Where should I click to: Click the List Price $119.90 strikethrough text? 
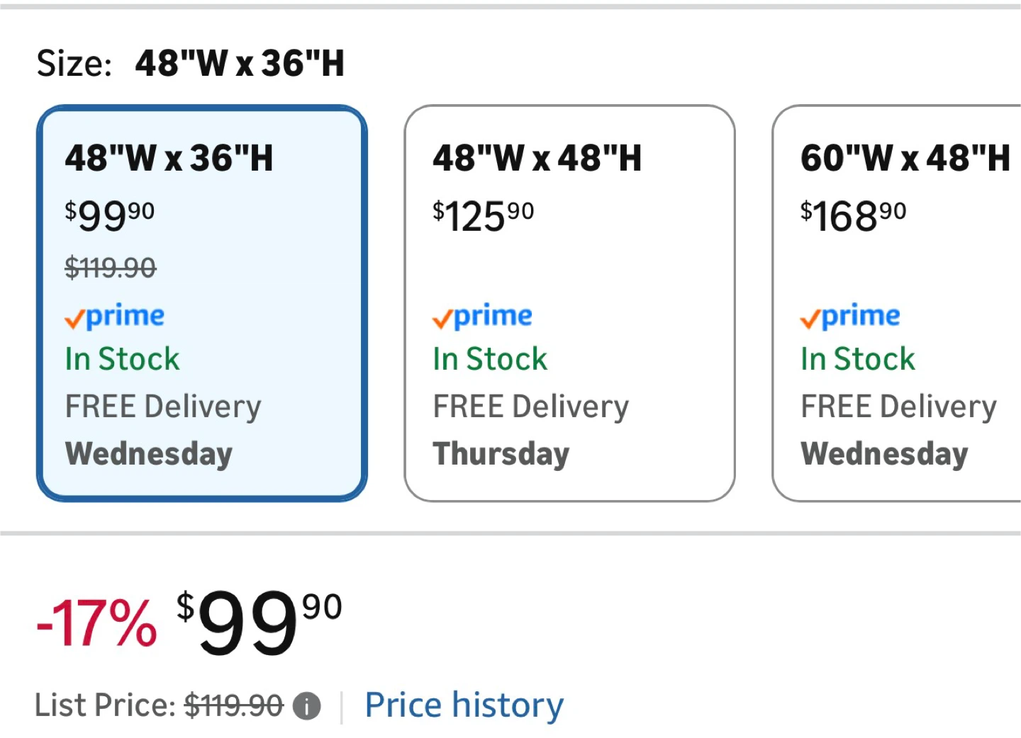[x=233, y=705]
